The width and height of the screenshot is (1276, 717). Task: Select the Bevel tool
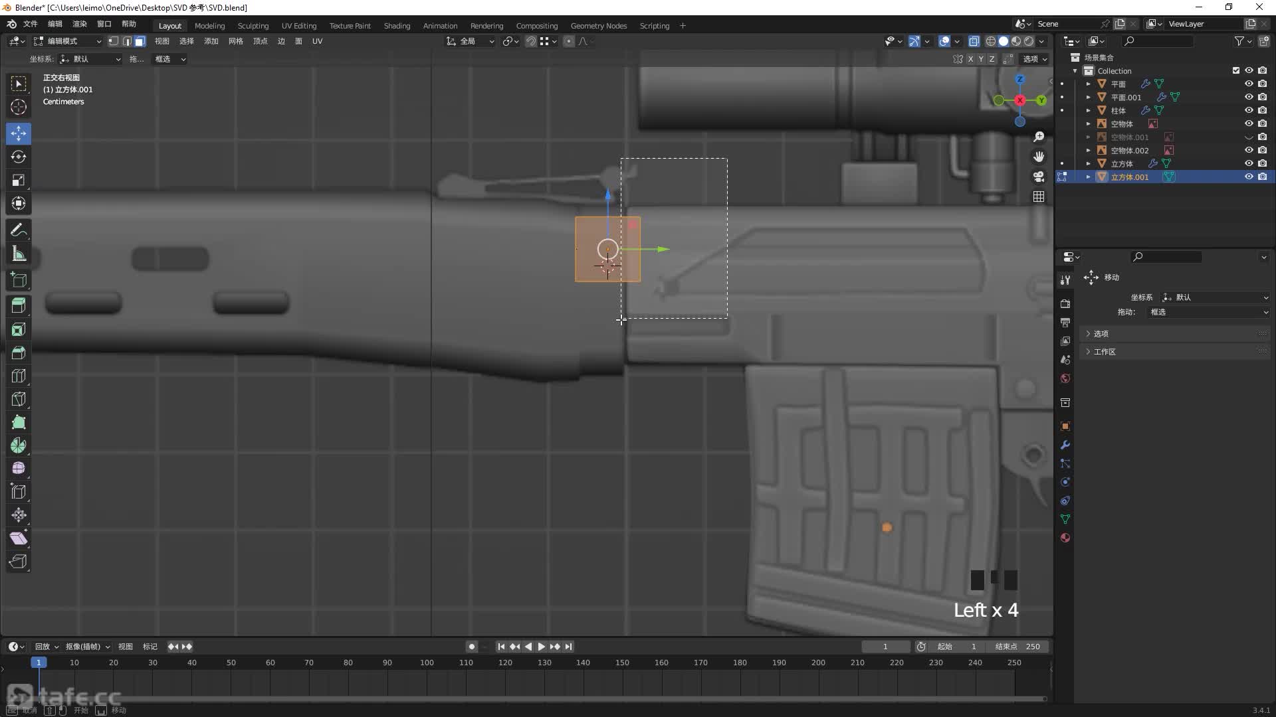(19, 353)
